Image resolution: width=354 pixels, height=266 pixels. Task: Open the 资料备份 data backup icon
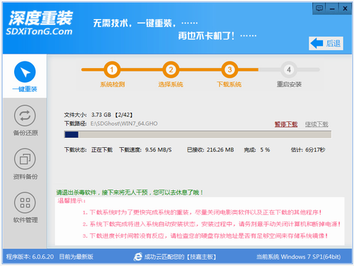click(x=25, y=159)
